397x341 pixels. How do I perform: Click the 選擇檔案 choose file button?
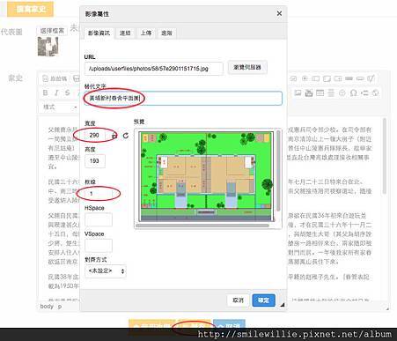tap(52, 31)
